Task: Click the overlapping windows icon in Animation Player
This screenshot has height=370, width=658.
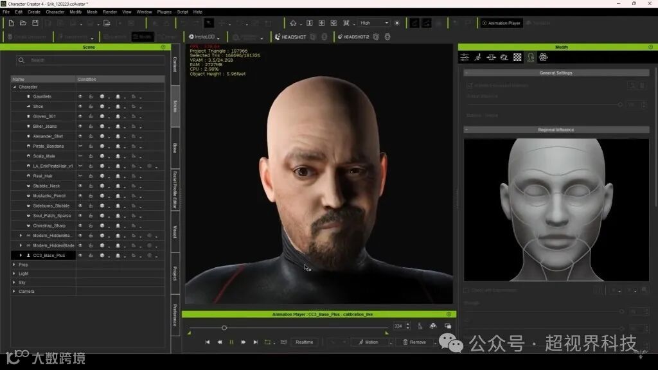Action: point(448,326)
